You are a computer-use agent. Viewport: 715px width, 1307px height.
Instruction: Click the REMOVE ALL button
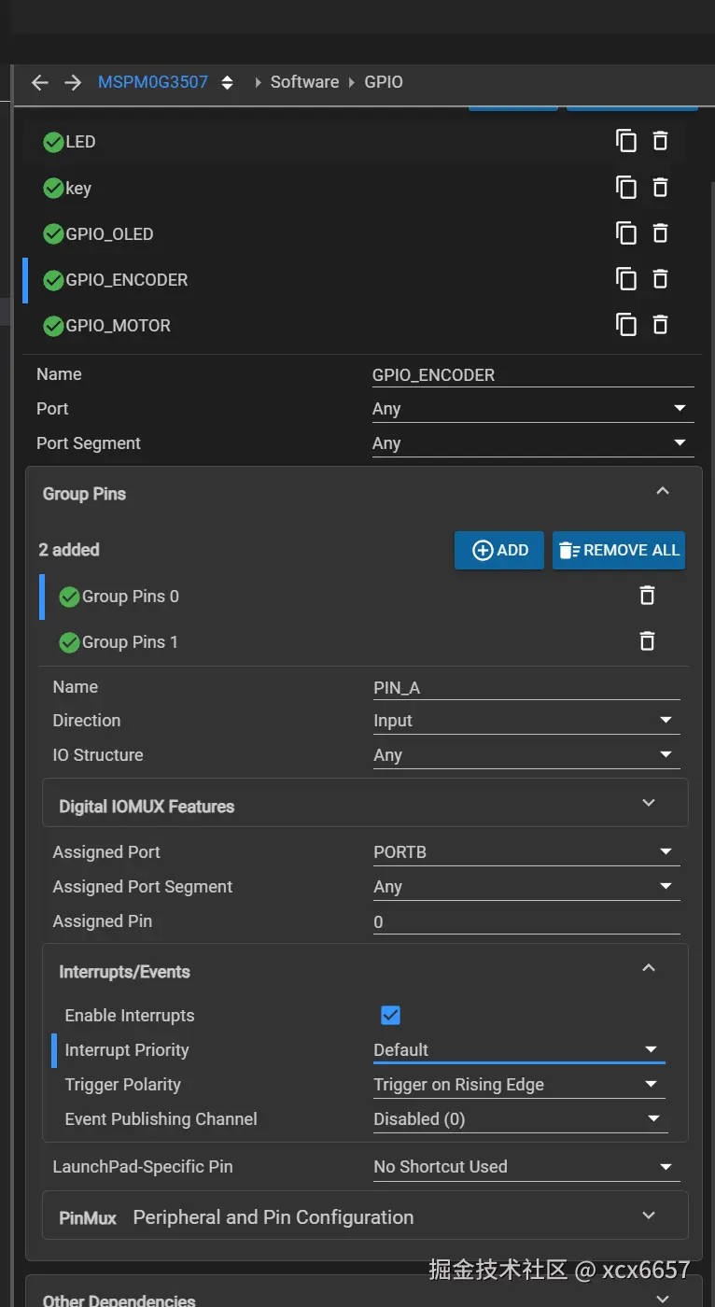[619, 550]
